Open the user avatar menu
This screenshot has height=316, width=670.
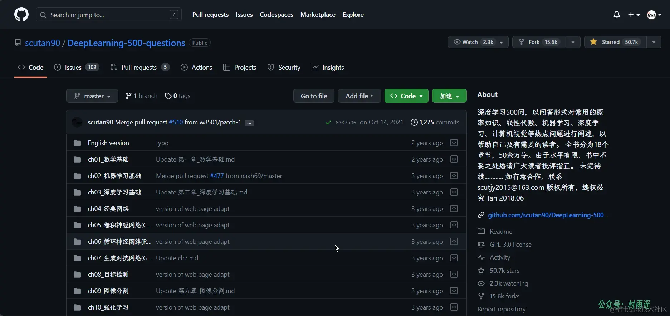tap(654, 15)
